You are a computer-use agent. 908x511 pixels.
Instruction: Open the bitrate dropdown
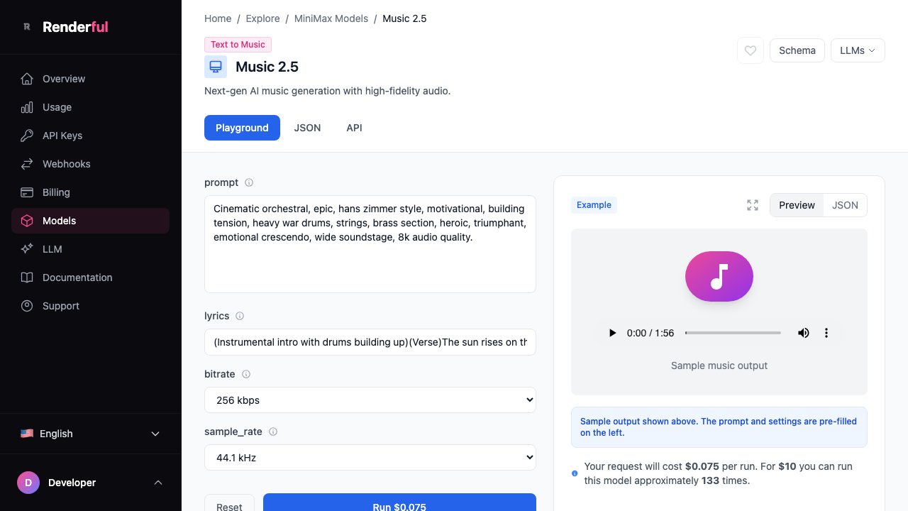coord(370,400)
